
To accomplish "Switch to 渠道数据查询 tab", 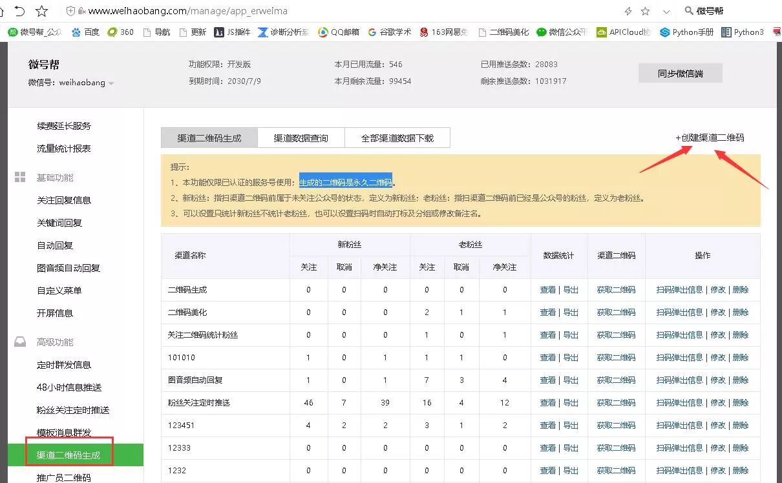I will pos(301,138).
